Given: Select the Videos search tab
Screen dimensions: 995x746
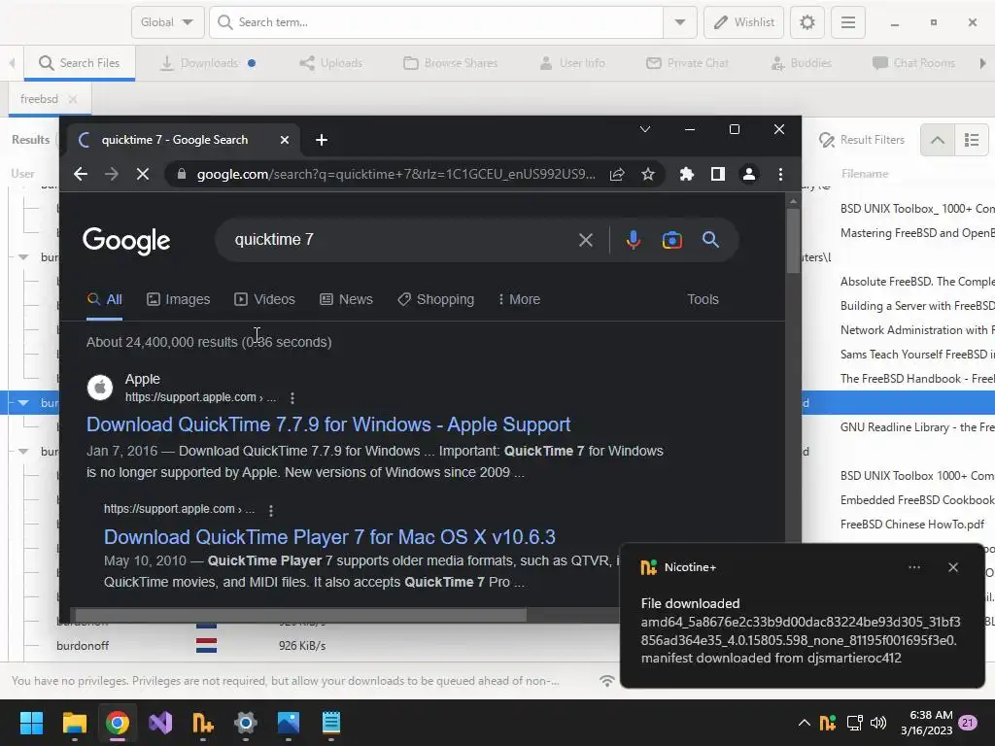Looking at the screenshot, I should tap(264, 299).
